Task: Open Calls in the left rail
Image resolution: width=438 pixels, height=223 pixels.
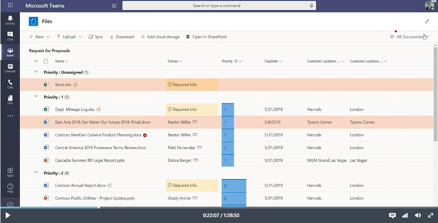Action: pos(10,84)
